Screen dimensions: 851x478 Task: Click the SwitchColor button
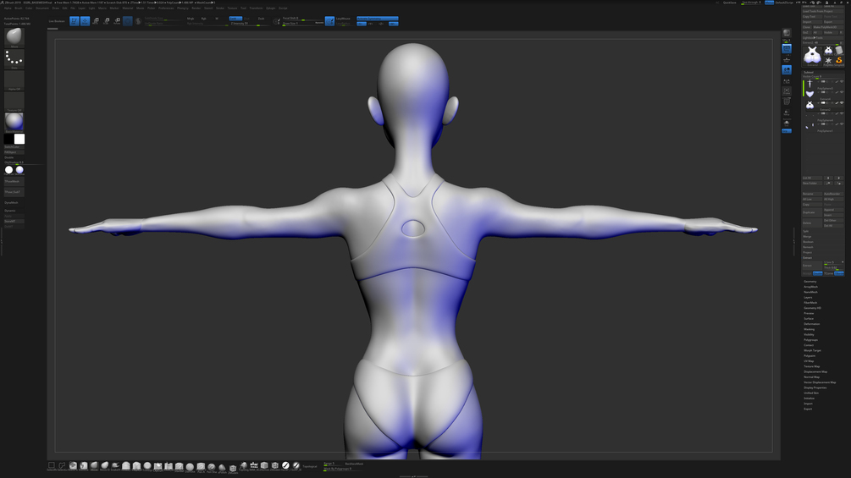click(x=14, y=147)
